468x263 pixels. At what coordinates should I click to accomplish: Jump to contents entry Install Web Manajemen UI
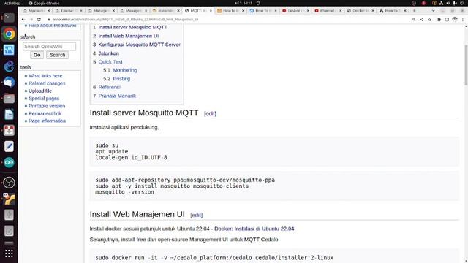click(x=129, y=36)
